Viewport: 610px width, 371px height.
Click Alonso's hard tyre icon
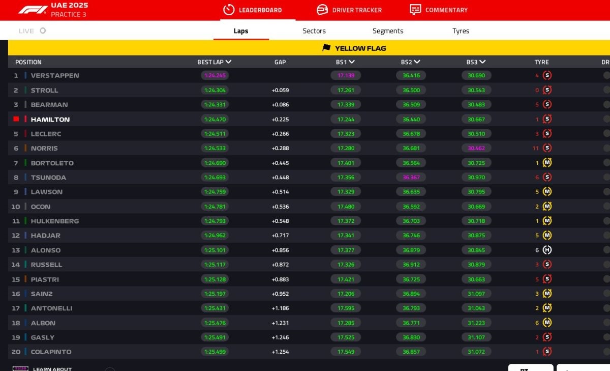click(x=547, y=250)
